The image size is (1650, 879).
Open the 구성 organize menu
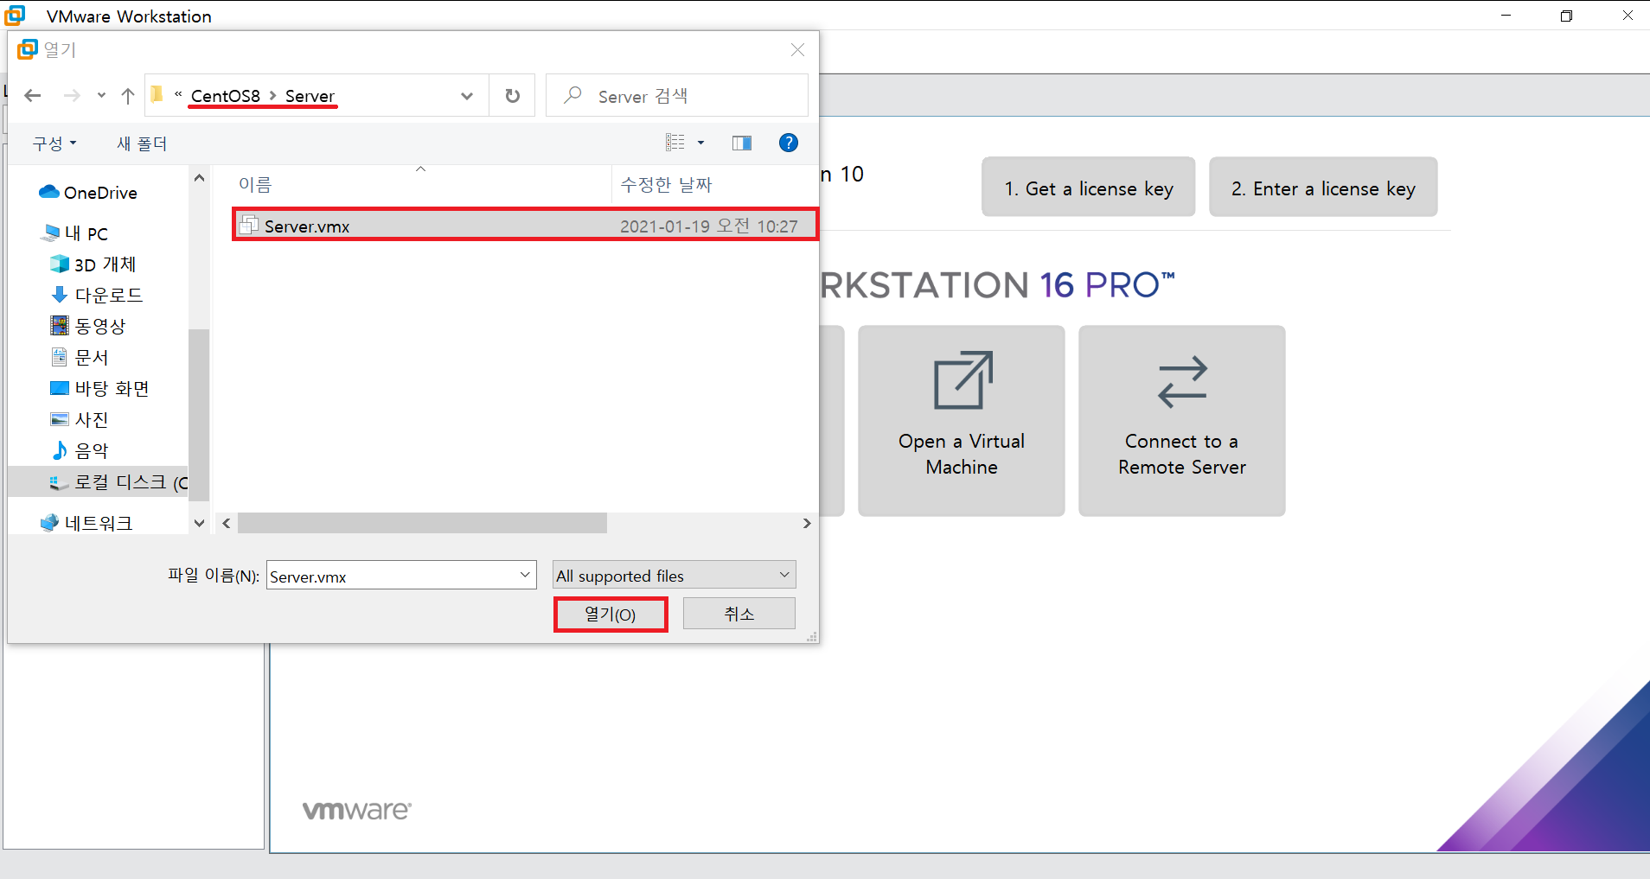[54, 143]
